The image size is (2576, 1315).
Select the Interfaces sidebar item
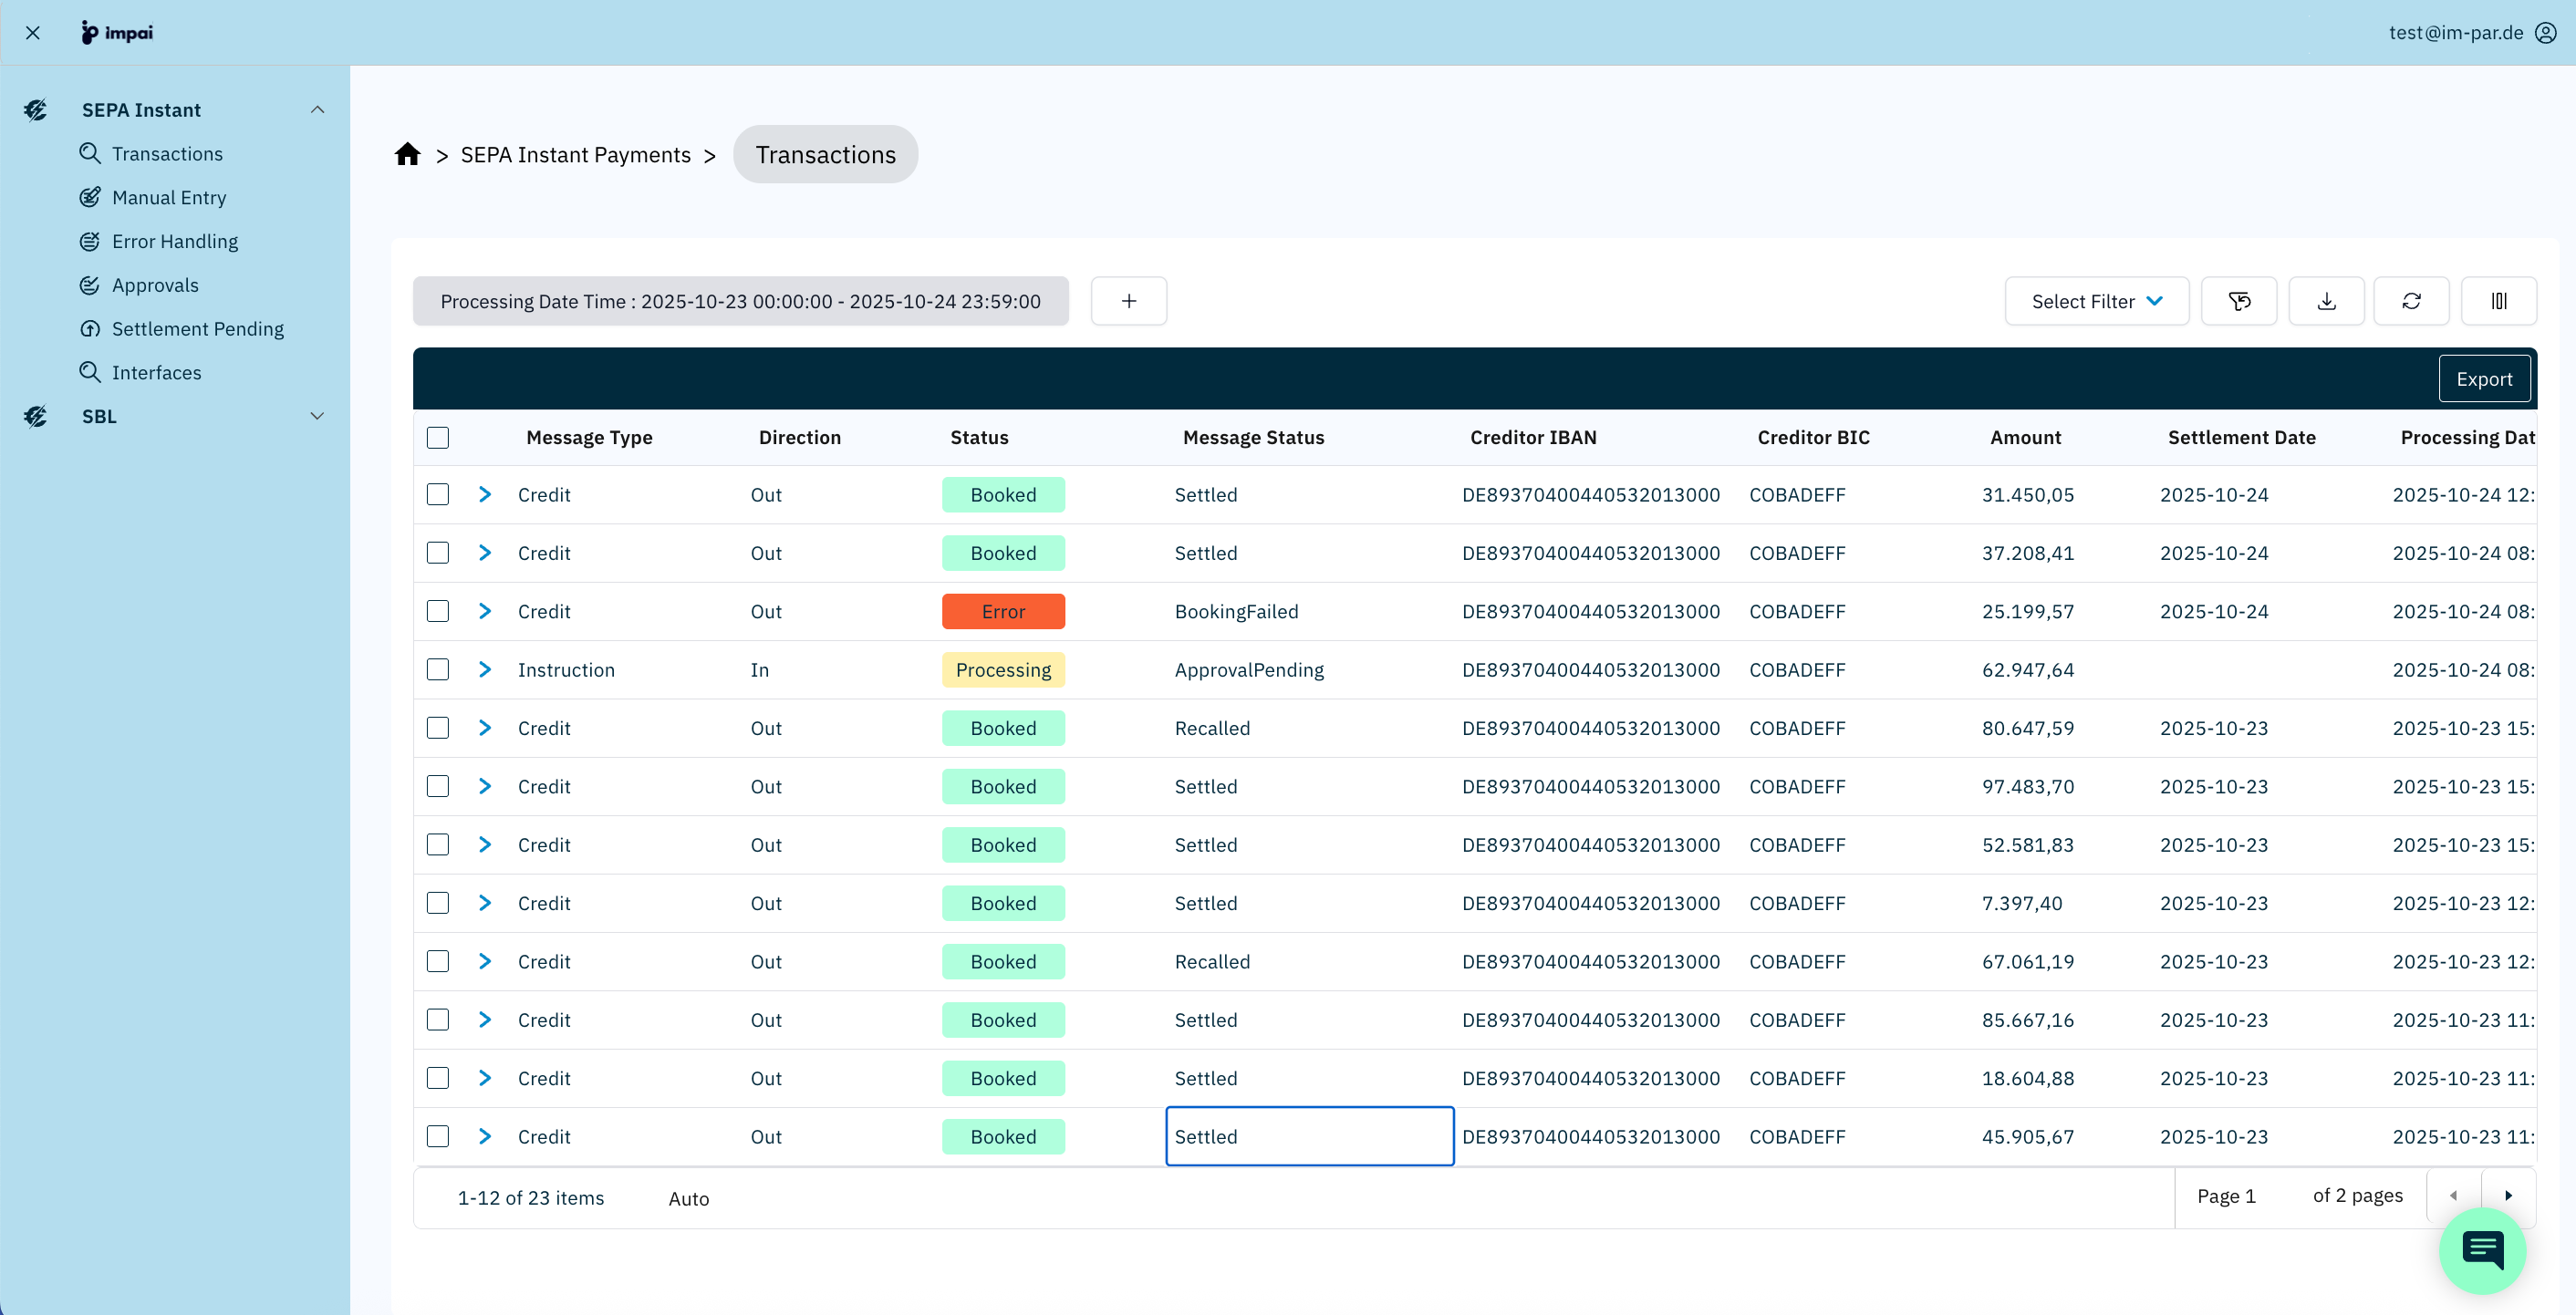tap(156, 372)
